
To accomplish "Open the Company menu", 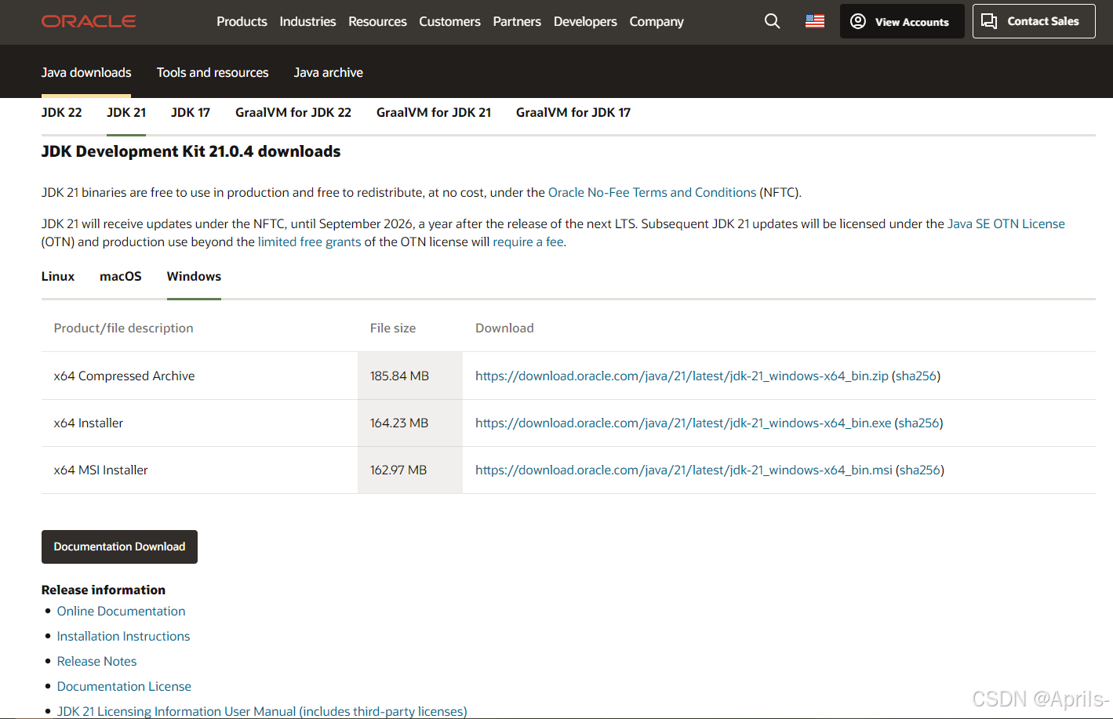I will [657, 22].
